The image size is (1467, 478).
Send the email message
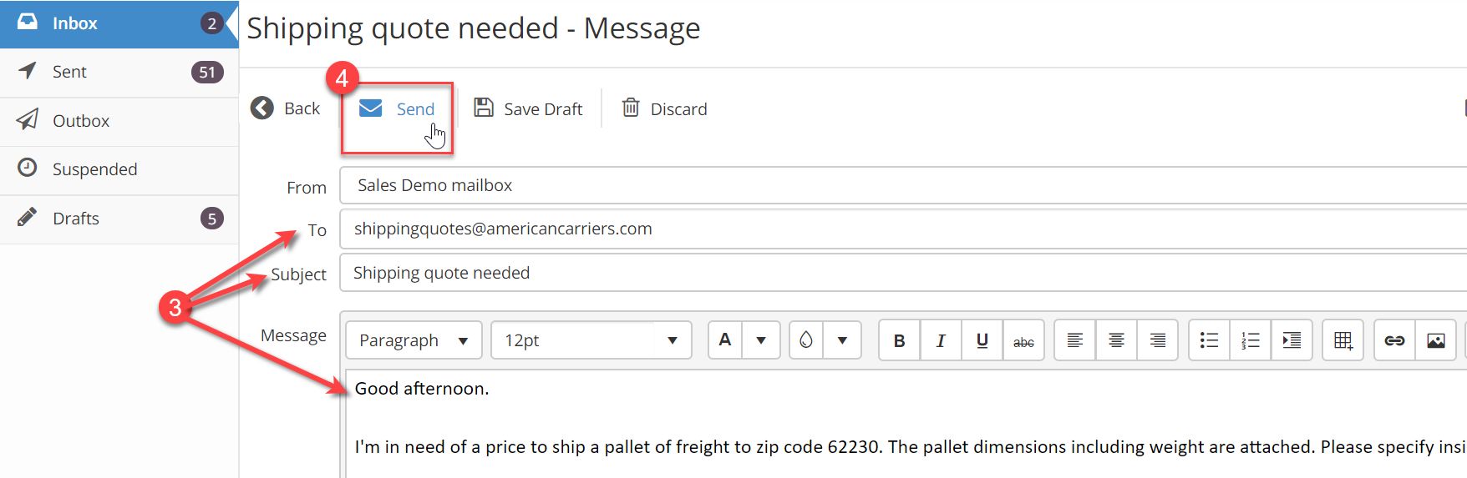[397, 109]
